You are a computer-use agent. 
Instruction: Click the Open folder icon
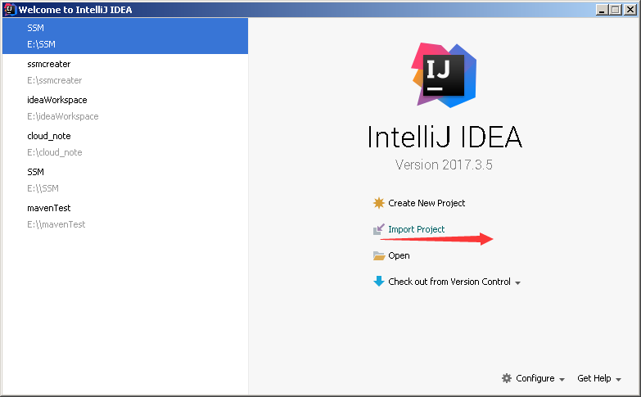click(379, 255)
